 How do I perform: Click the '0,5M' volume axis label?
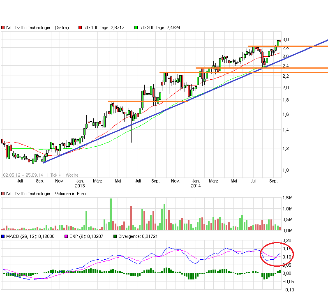point(288,219)
